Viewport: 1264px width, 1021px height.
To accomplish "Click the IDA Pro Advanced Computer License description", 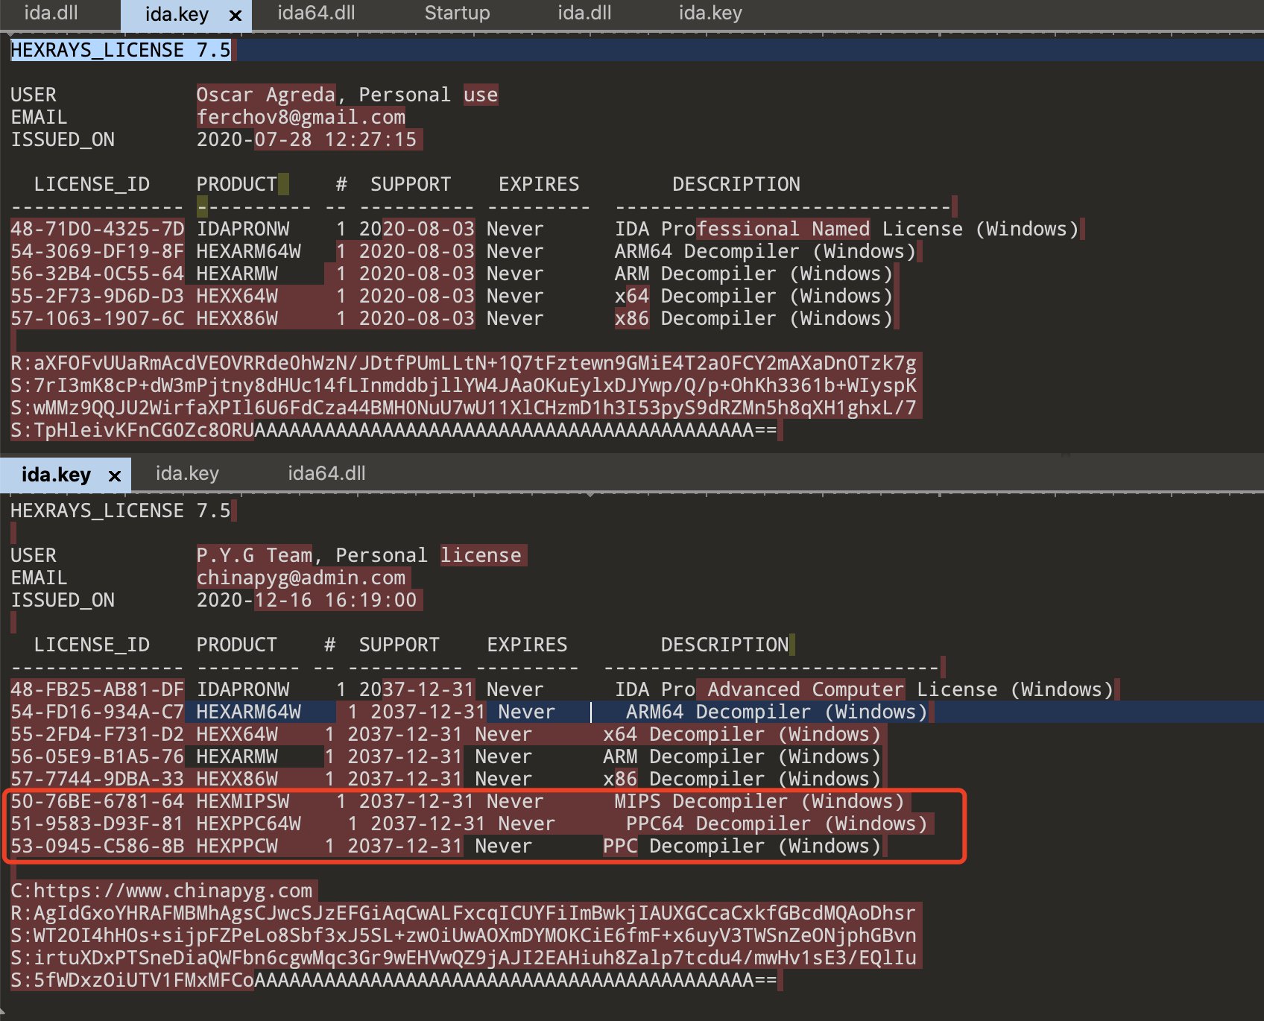I will [x=864, y=689].
